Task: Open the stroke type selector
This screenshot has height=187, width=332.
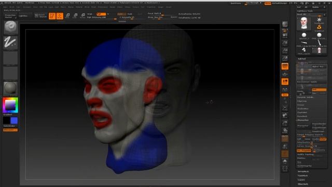Action: 10,43
